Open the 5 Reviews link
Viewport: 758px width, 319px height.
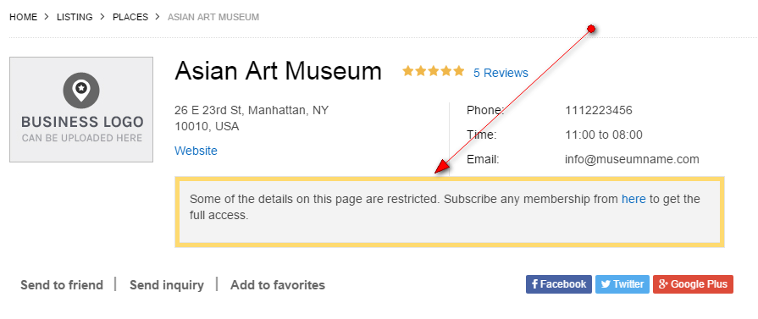coord(501,73)
